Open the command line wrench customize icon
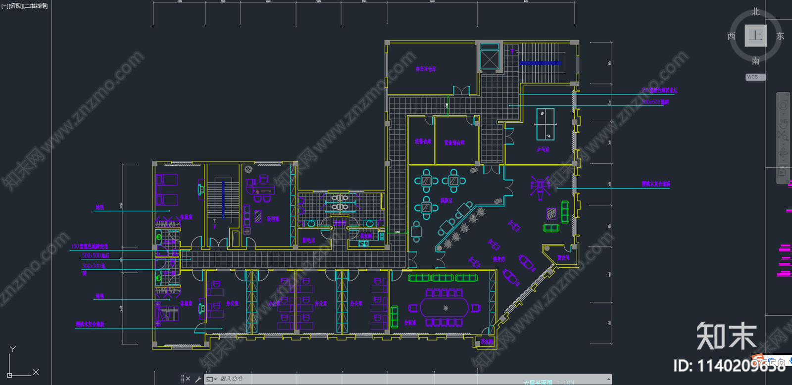The width and height of the screenshot is (792, 385). tap(198, 379)
